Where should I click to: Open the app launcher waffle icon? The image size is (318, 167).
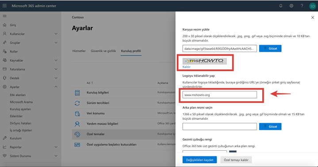click(x=4, y=6)
